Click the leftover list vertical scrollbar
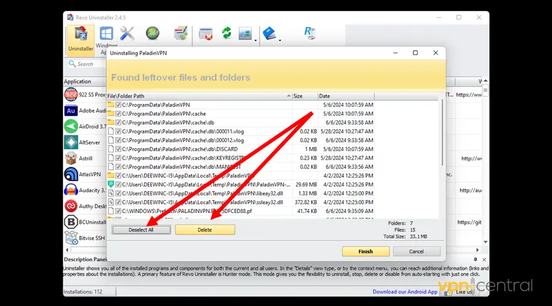Viewport: 552px width, 306px height. tap(442, 132)
